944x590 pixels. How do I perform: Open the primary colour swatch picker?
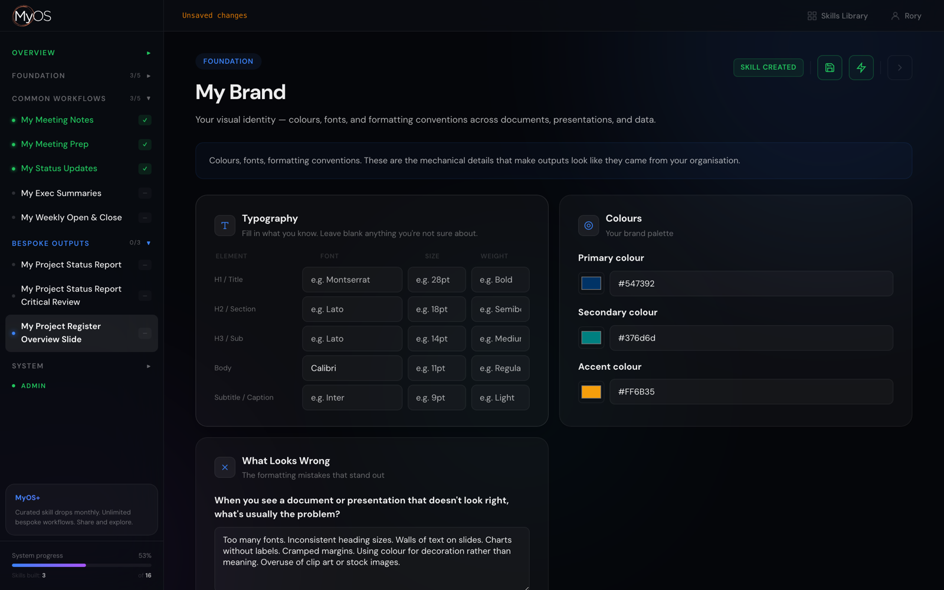(591, 283)
